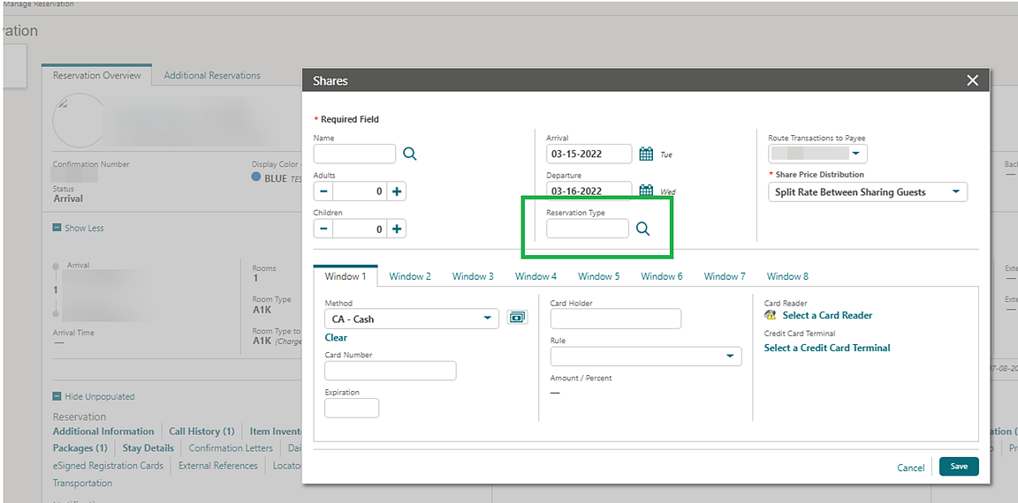
Task: Click the card reader warning icon
Action: coord(771,315)
